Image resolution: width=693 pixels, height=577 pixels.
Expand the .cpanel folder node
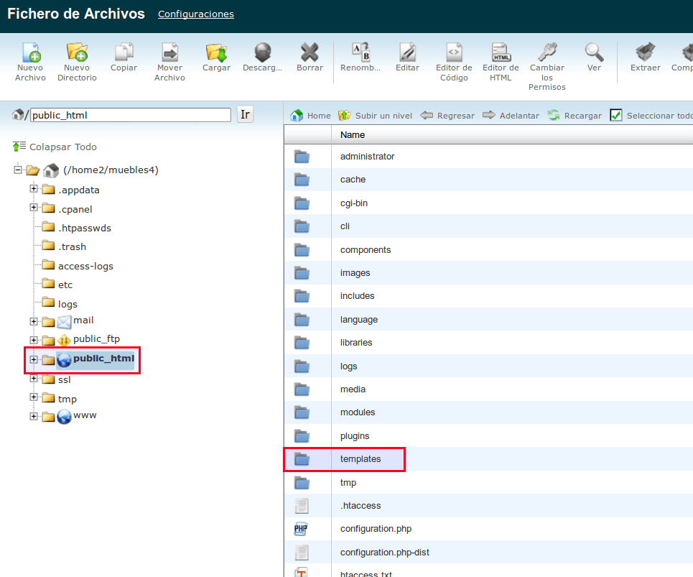(x=34, y=208)
